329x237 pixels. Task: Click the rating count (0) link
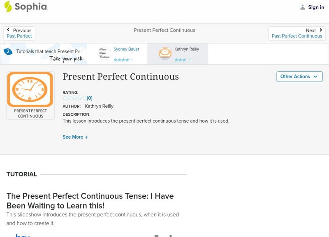coord(89,98)
